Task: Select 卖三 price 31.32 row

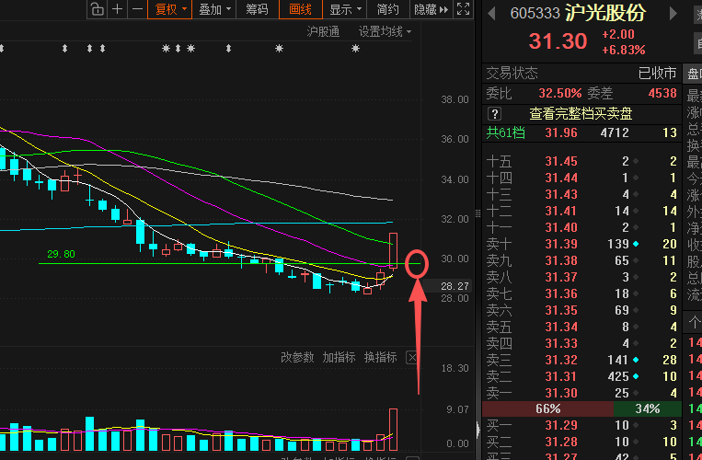Action: [x=581, y=360]
